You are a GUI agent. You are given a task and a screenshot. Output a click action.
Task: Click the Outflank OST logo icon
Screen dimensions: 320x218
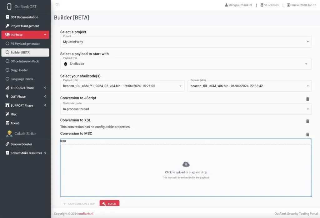9,7
